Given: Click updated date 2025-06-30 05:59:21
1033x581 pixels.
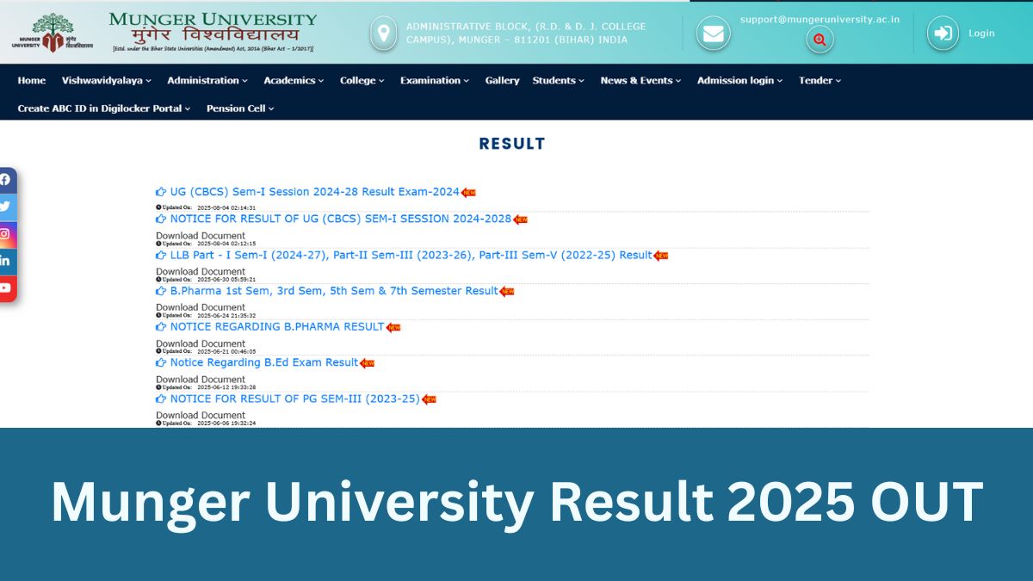Looking at the screenshot, I should pyautogui.click(x=226, y=280).
